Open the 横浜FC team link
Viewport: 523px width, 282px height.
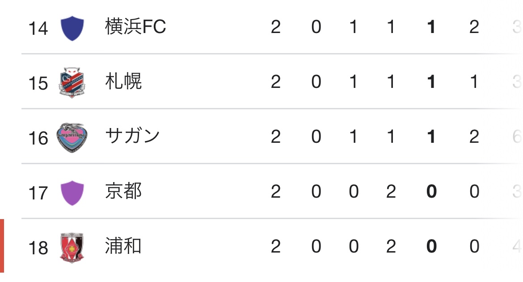point(135,26)
